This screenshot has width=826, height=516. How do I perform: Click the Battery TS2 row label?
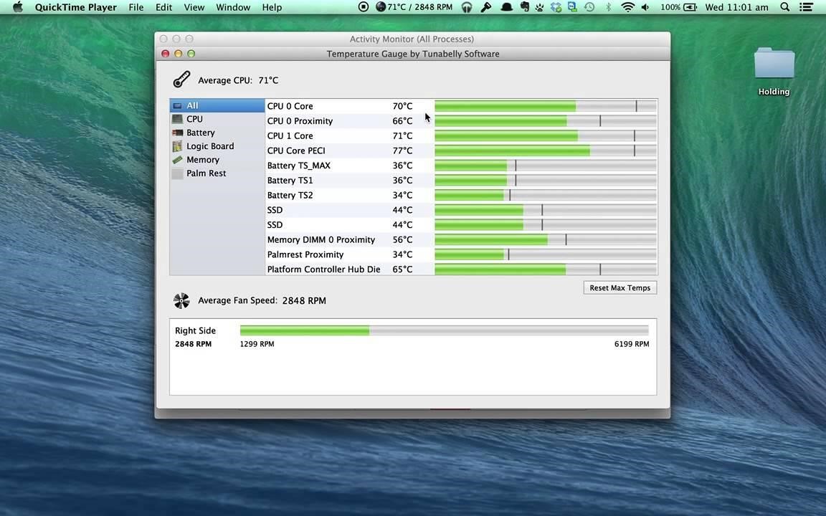290,195
